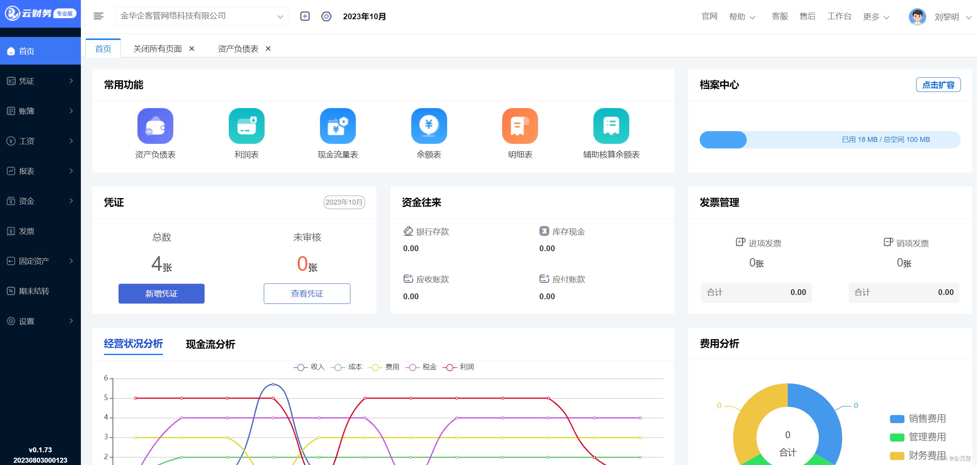Click the 余额表 icon
977x465 pixels.
[429, 126]
